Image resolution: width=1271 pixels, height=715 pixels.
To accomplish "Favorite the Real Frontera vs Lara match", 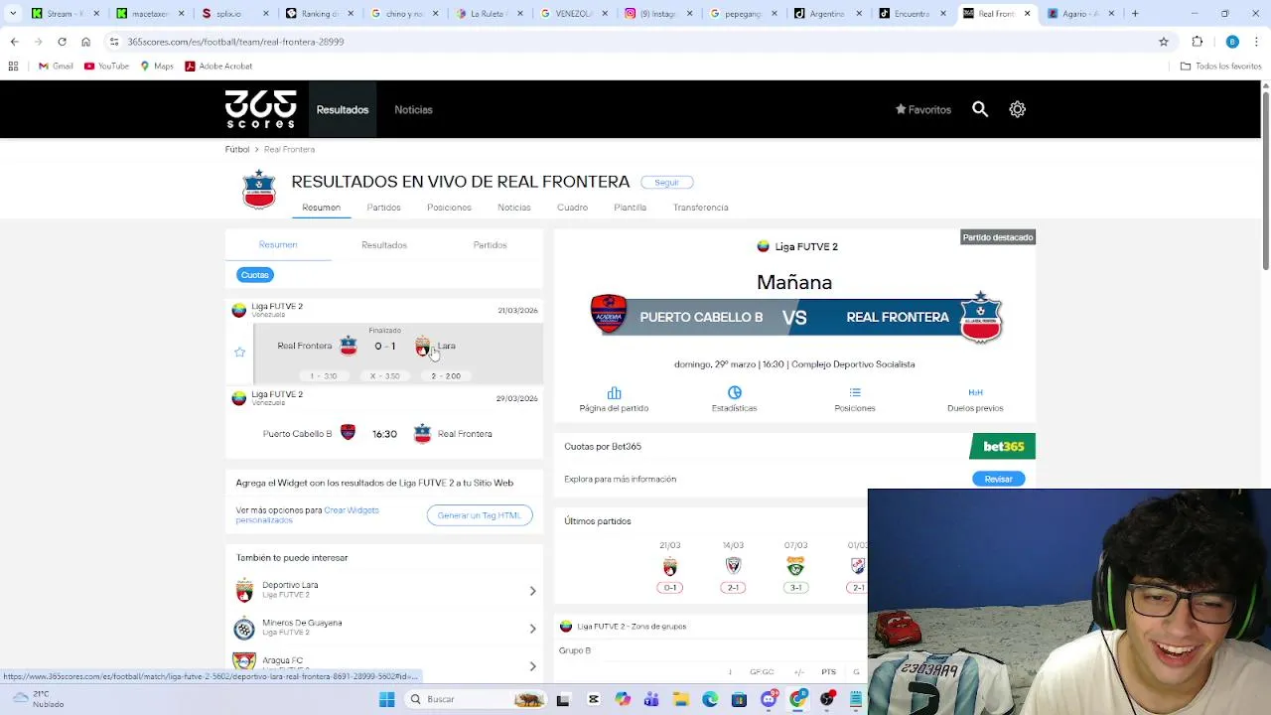I will click(x=239, y=353).
